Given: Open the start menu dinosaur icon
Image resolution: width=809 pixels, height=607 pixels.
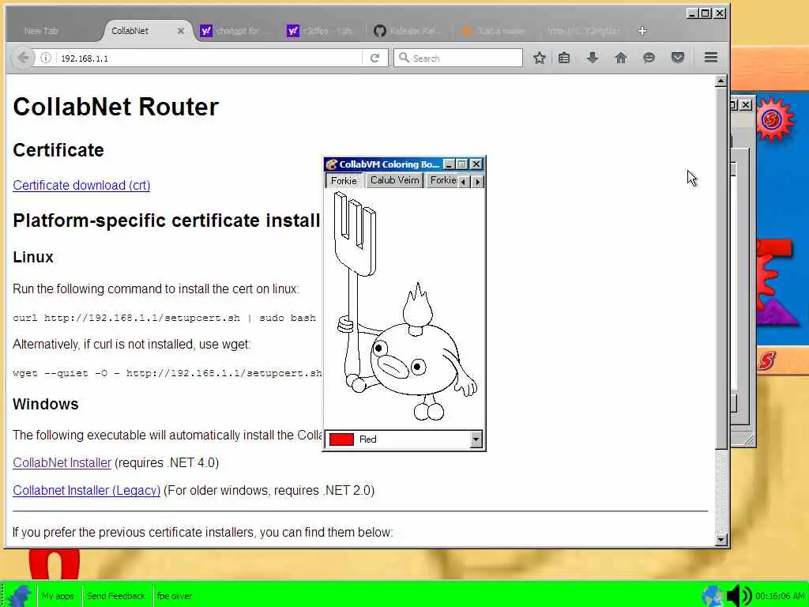Looking at the screenshot, I should pos(20,595).
